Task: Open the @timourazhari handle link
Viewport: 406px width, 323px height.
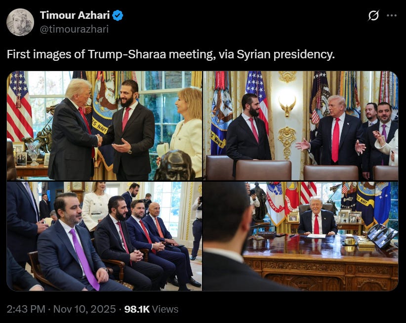Action: [x=74, y=29]
